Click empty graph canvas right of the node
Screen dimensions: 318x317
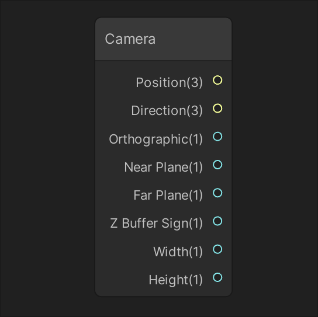click(x=275, y=158)
